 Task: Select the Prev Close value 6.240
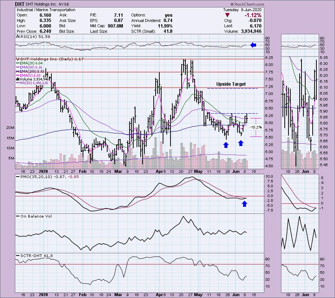(45, 31)
